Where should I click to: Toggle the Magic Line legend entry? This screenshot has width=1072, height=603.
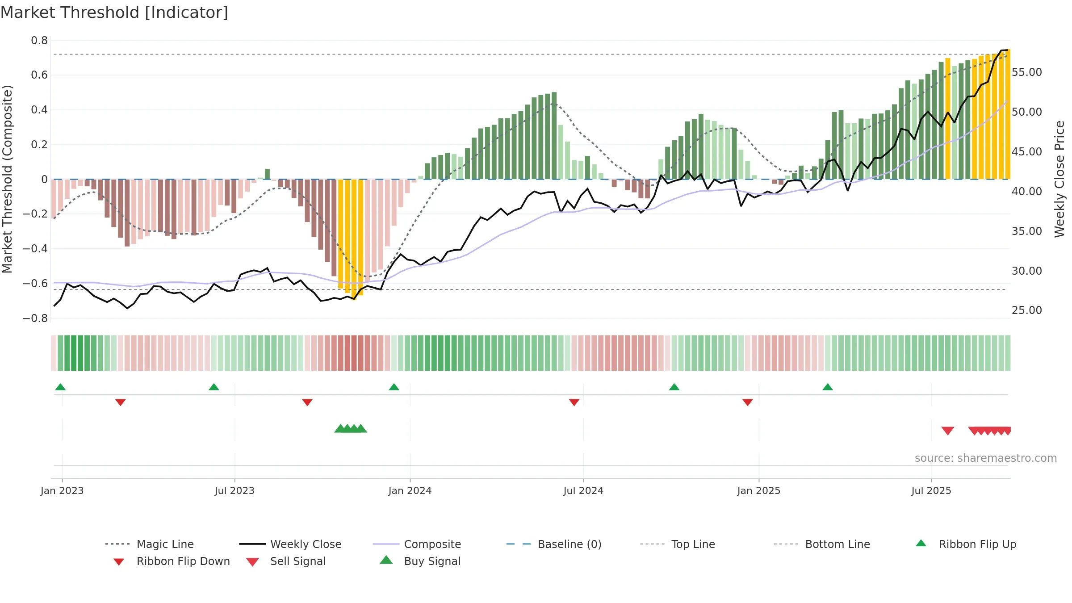click(150, 544)
